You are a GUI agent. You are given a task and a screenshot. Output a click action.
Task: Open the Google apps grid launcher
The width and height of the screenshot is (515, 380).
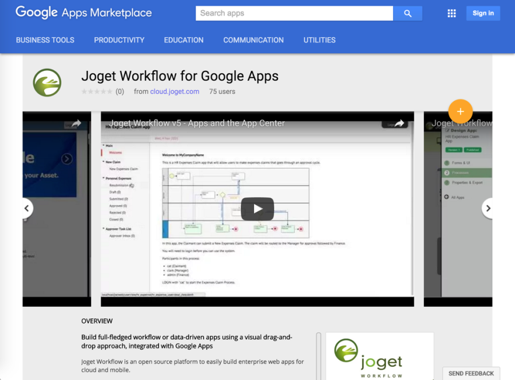point(451,13)
